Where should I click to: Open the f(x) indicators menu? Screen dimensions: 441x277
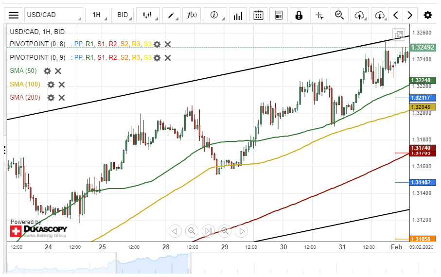click(192, 15)
